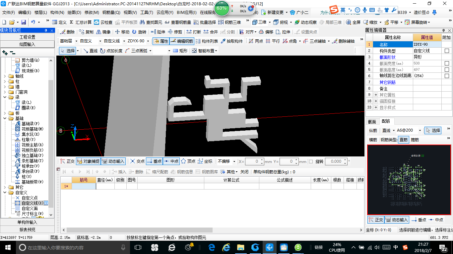Click the Undo arrow icon
Image resolution: width=453 pixels, height=254 pixels.
(33, 22)
